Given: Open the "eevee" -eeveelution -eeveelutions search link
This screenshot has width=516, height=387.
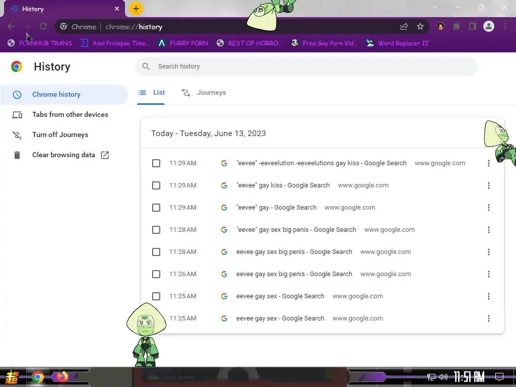Looking at the screenshot, I should point(321,163).
